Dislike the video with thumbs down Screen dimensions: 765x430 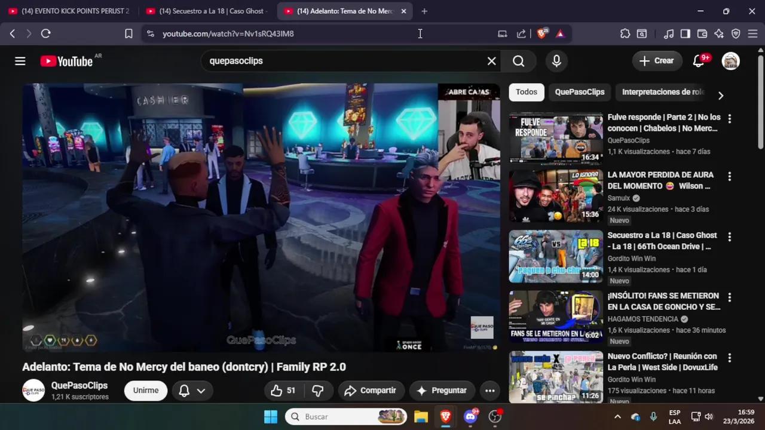click(x=318, y=391)
